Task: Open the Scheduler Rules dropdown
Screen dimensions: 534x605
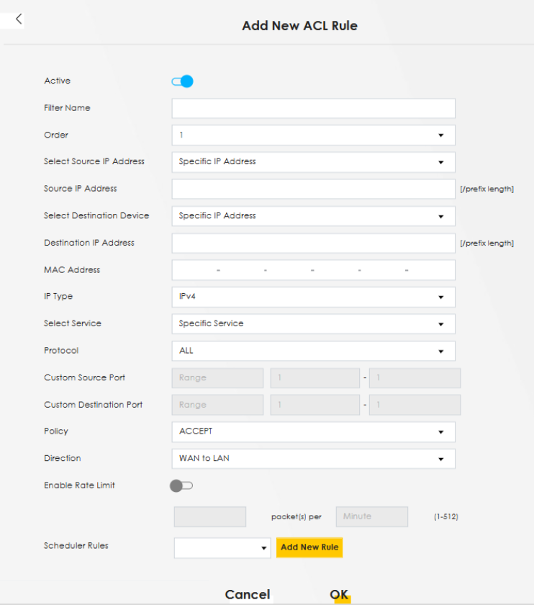Action: point(222,548)
